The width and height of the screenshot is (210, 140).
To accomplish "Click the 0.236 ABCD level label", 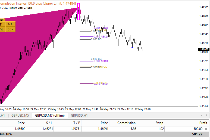I will click(101, 84).
